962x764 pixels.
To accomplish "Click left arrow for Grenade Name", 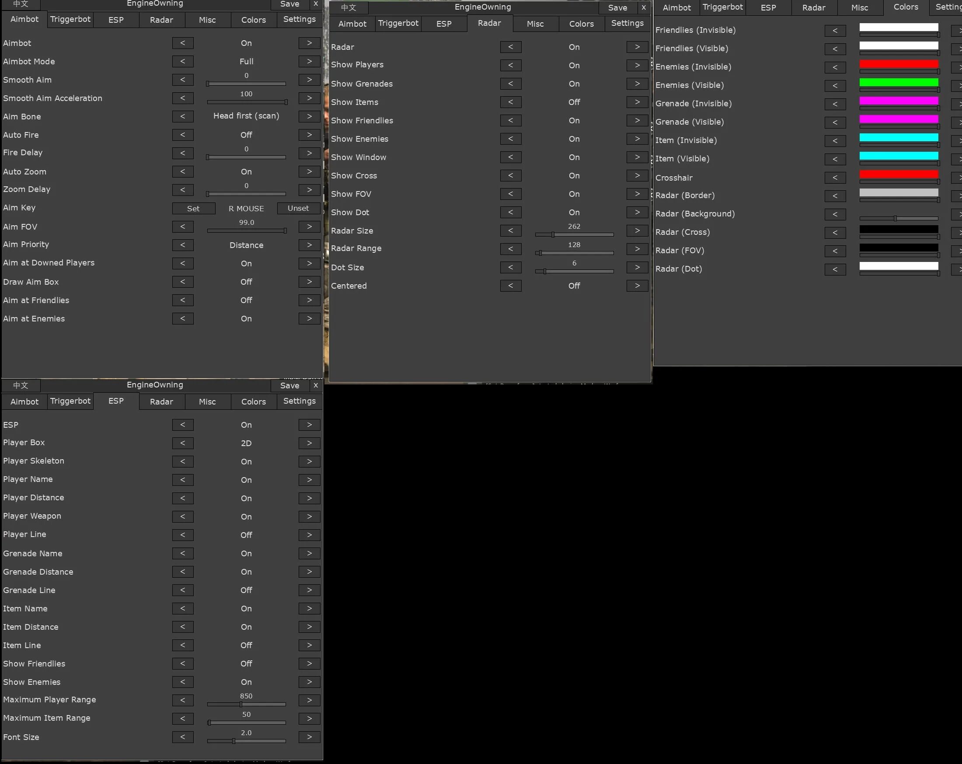I will point(183,553).
